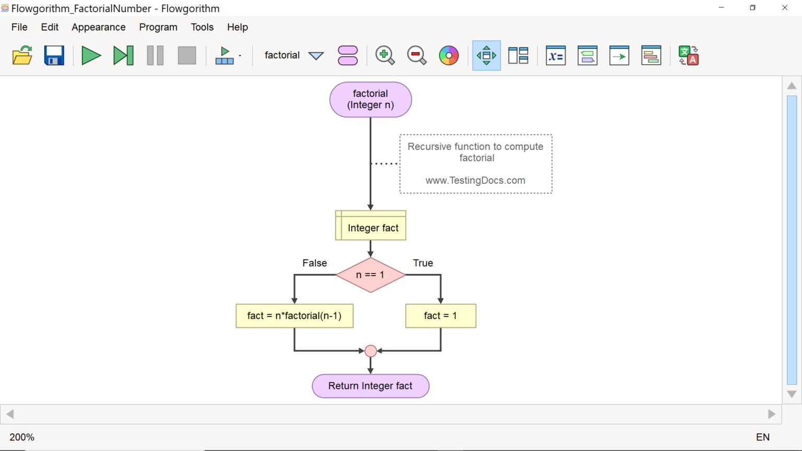Open the chart style color wheel
Screen dimensions: 802x451
[449, 55]
